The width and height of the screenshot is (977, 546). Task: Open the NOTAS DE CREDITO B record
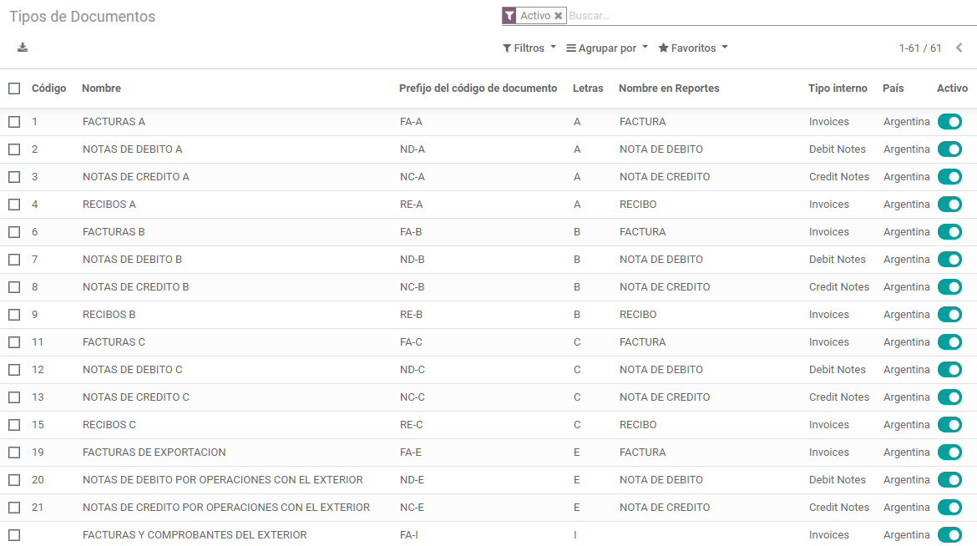pos(135,287)
